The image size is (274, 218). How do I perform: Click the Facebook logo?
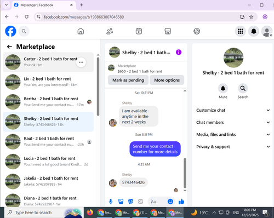[10, 31]
